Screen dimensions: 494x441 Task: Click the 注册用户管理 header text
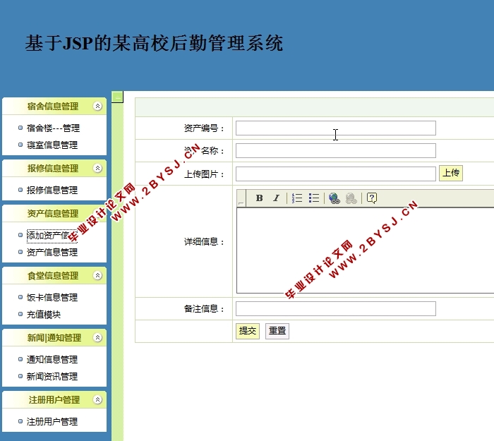54,400
